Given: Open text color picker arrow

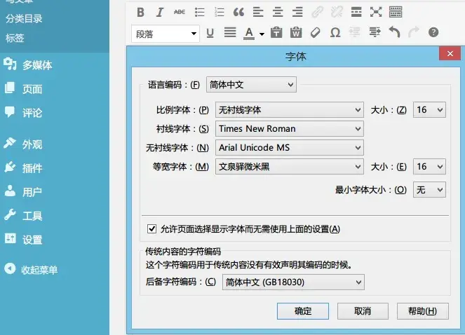Looking at the screenshot, I should coord(262,33).
